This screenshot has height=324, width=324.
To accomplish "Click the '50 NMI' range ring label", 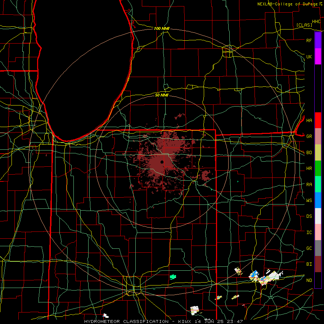I will [162, 95].
